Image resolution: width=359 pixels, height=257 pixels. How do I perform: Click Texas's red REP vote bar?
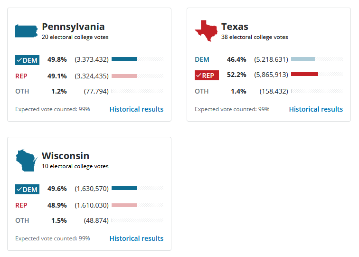pyautogui.click(x=304, y=75)
